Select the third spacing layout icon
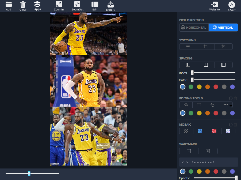 coord(223,65)
